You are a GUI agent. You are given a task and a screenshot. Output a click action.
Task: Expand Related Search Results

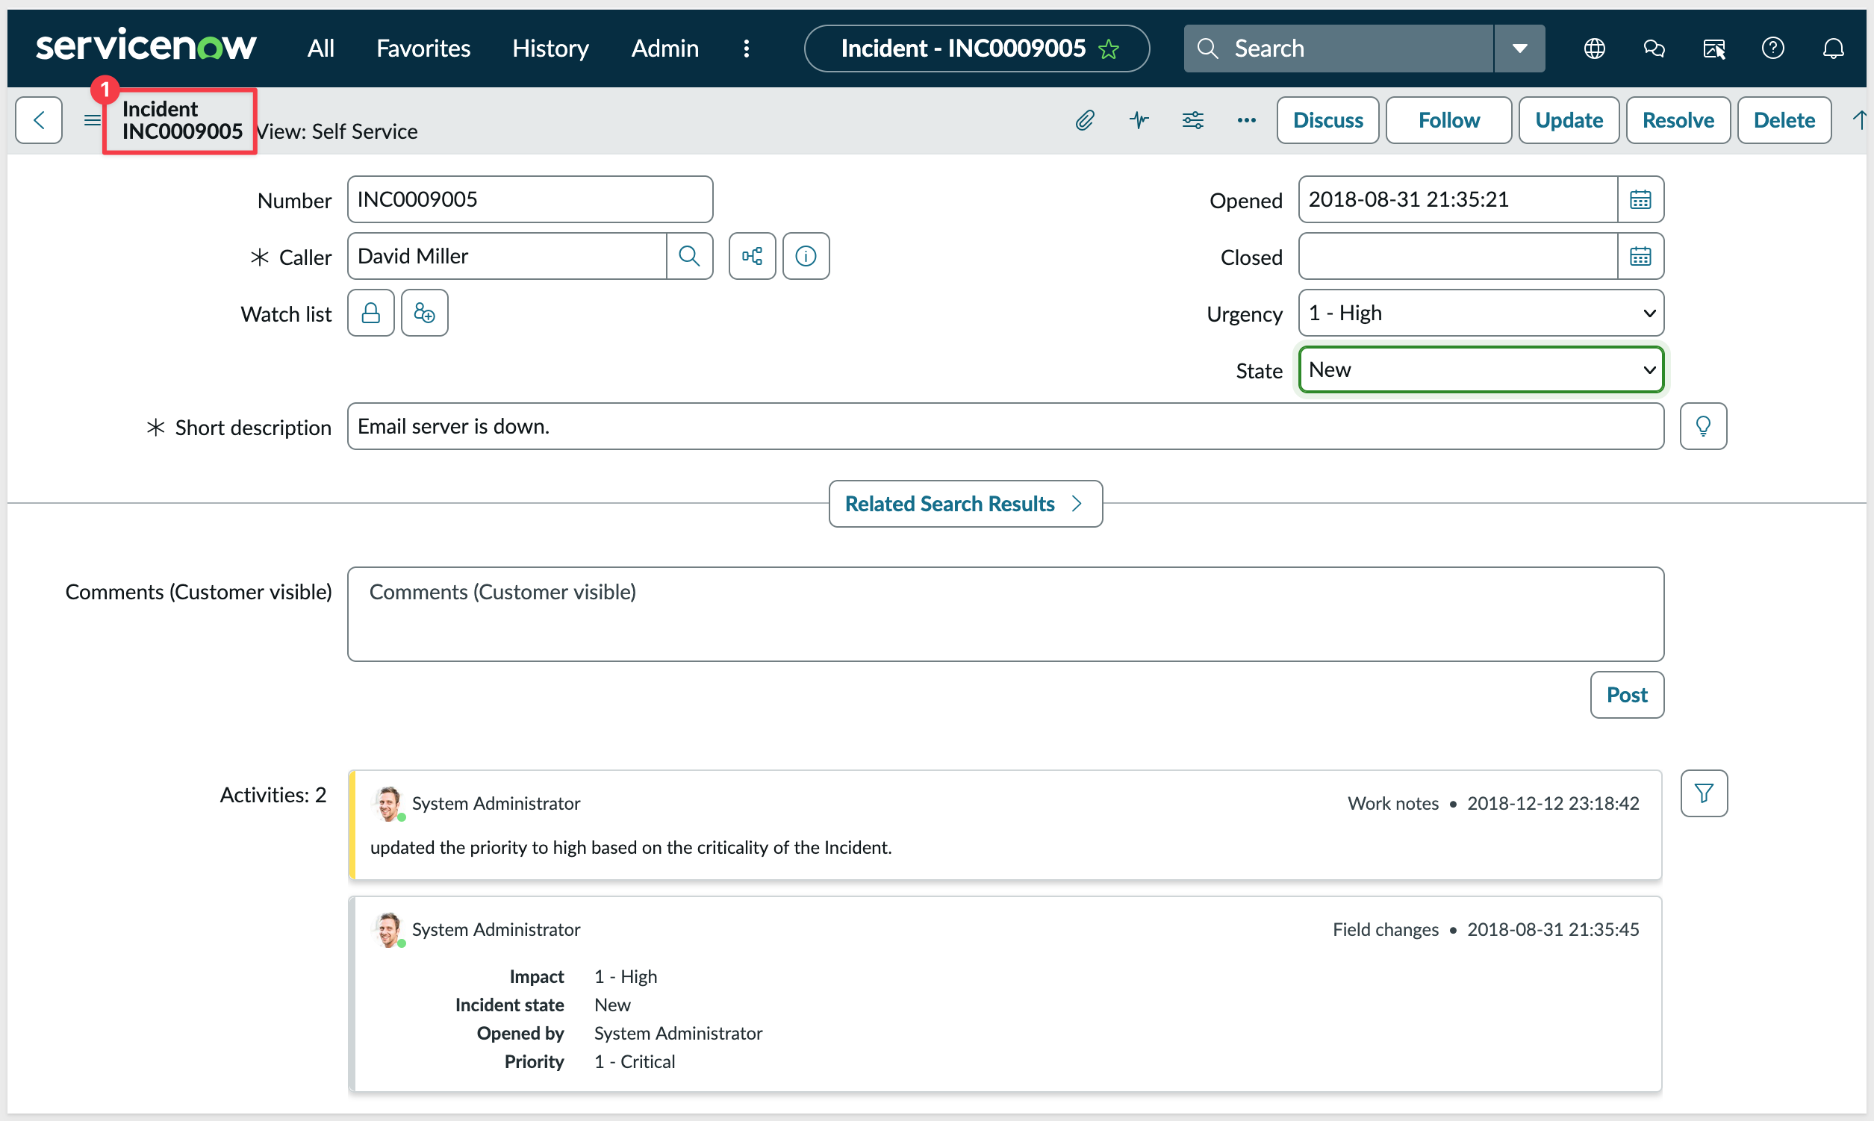[965, 504]
